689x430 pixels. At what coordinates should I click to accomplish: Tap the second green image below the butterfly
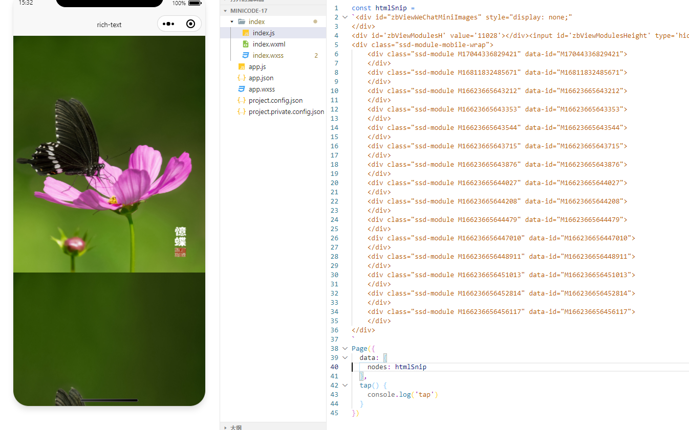pos(109,339)
